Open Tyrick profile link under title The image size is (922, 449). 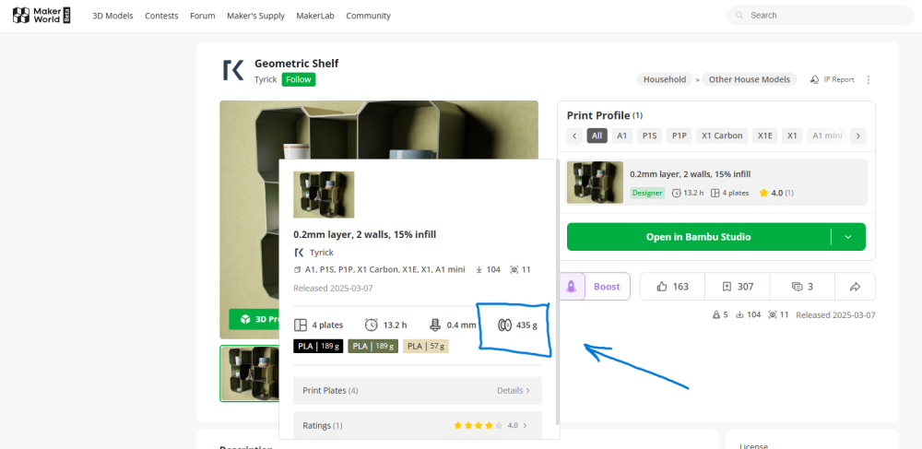click(266, 79)
